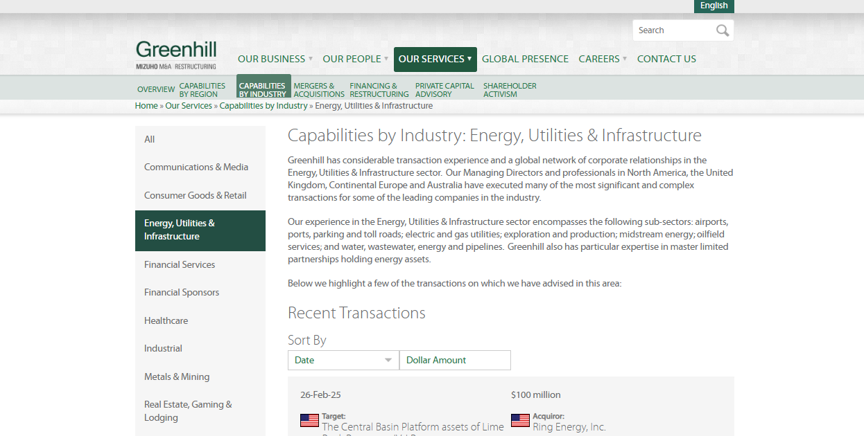This screenshot has height=436, width=864.
Task: Click the US flag icon next to Acquiror
Action: pos(520,420)
